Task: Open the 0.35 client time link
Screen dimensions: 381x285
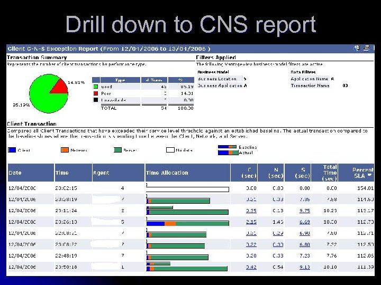Action: 251,211
